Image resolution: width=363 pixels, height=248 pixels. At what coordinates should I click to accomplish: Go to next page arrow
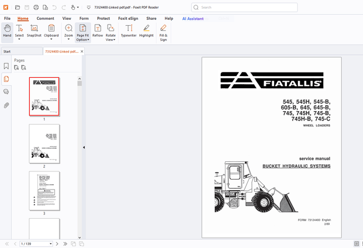[x=57, y=244]
